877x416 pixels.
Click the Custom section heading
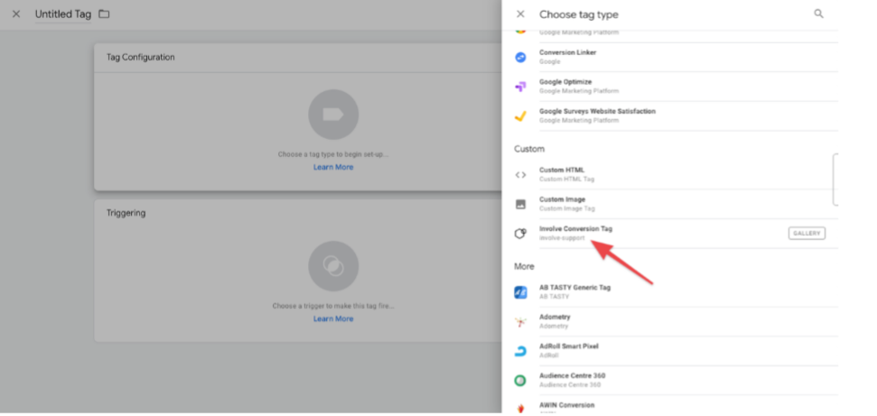point(529,149)
